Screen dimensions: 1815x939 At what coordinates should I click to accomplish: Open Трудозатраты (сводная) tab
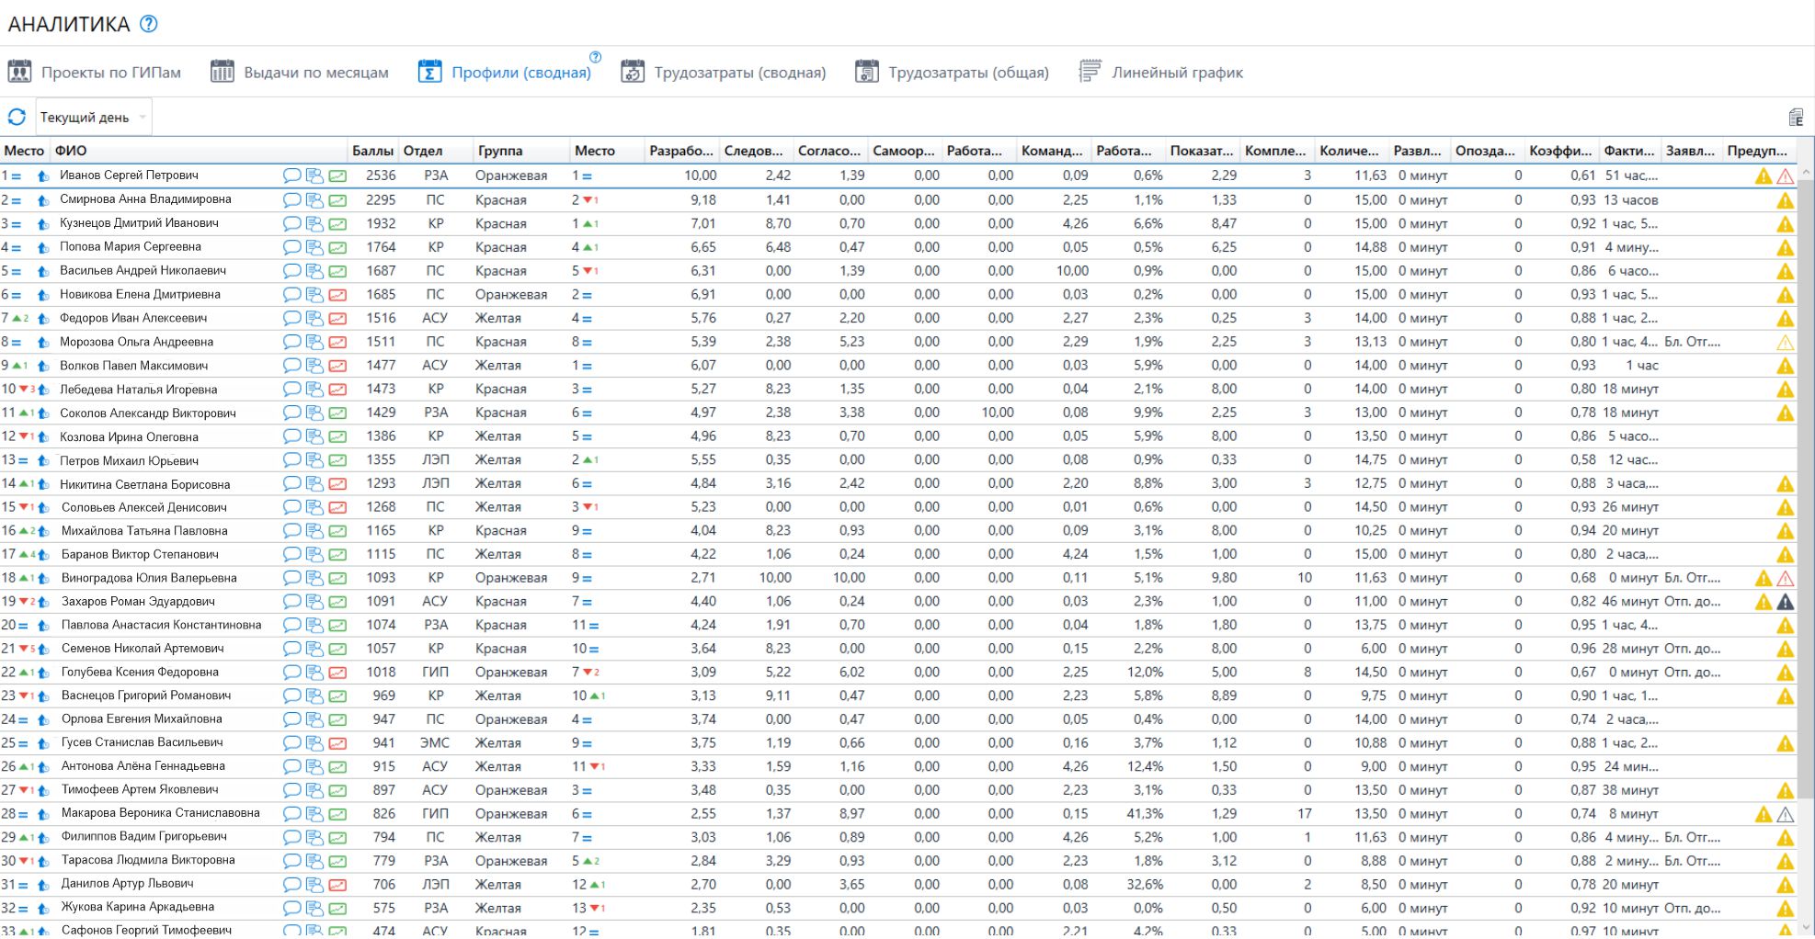pyautogui.click(x=724, y=72)
